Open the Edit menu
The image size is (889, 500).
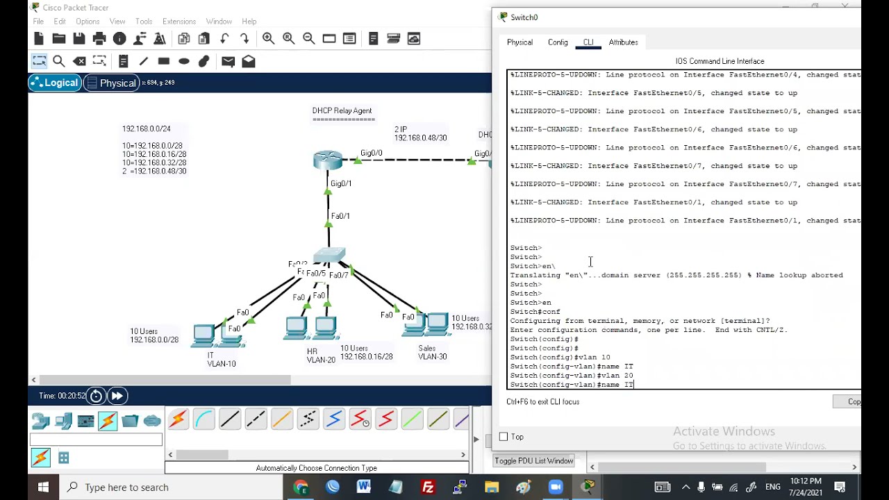(60, 22)
